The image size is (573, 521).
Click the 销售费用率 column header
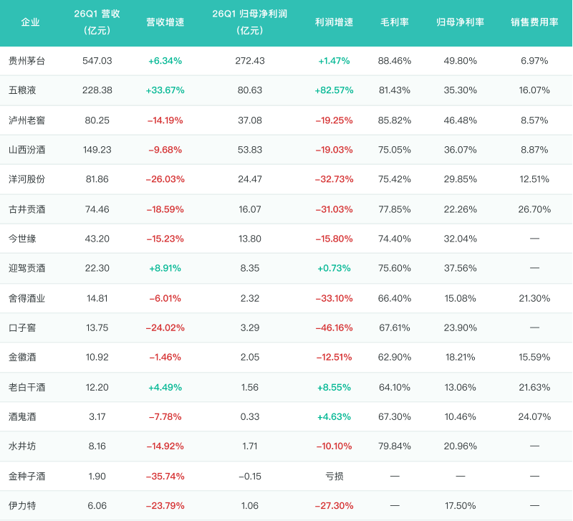(534, 22)
